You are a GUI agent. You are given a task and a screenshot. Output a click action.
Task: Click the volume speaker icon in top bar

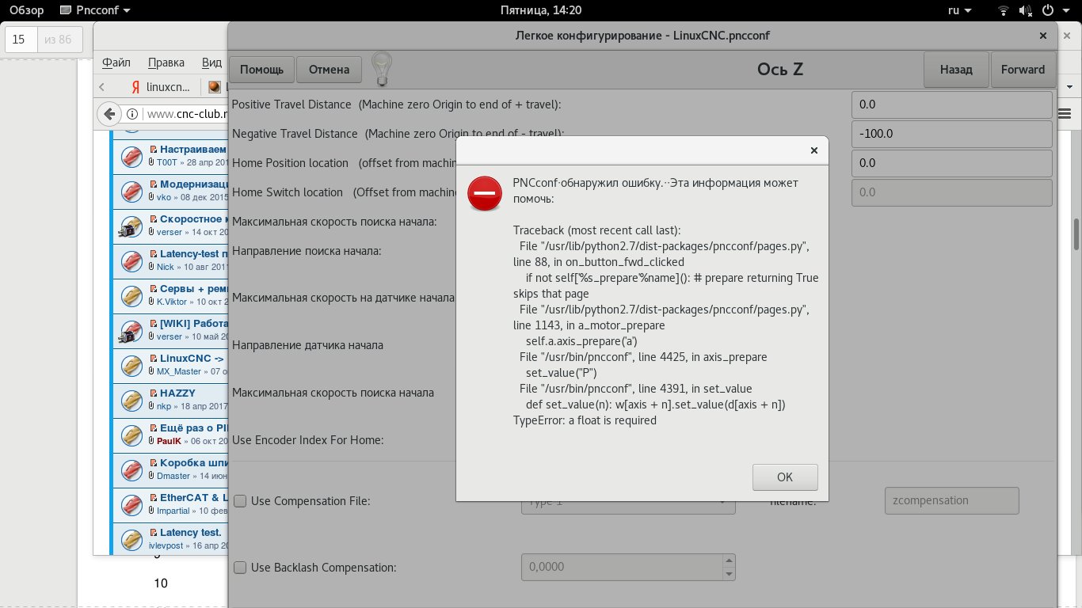pyautogui.click(x=1026, y=10)
